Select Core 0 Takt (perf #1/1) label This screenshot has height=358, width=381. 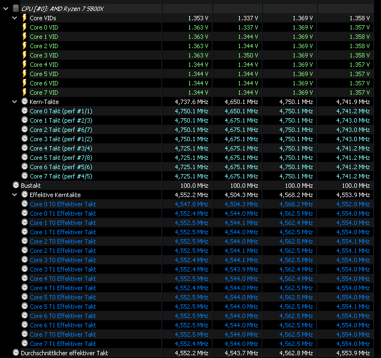61,111
